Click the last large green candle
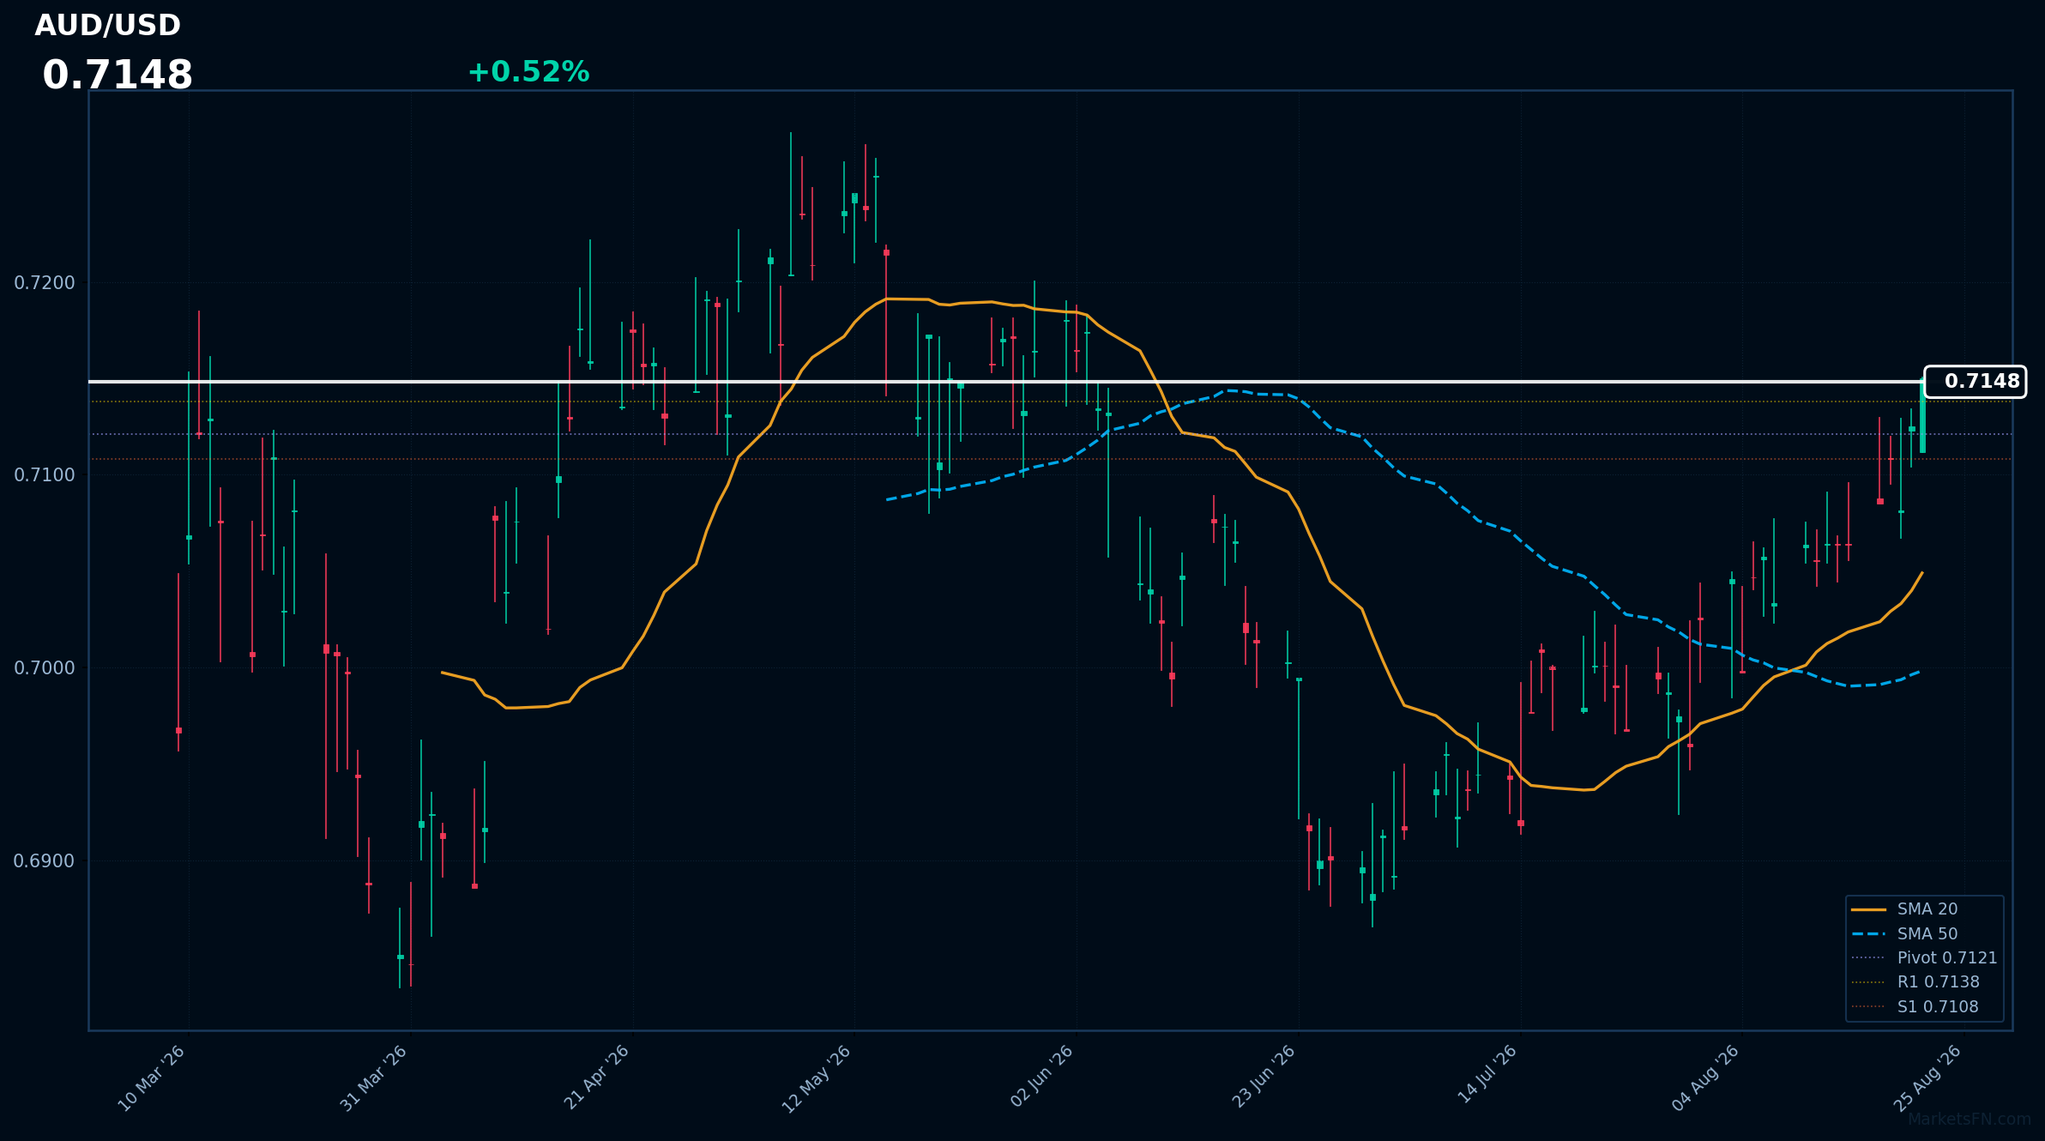This screenshot has height=1141, width=2045. [1922, 417]
